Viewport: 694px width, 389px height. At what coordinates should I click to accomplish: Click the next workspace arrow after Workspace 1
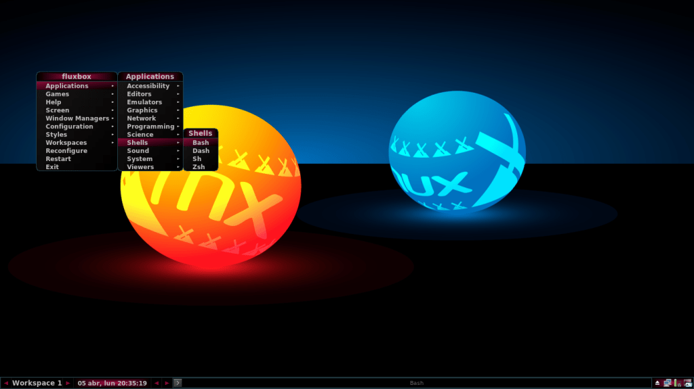coord(68,383)
